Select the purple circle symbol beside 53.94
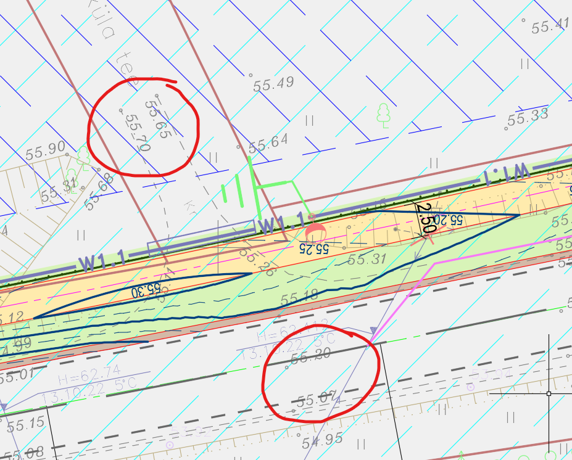Viewport: 572px width, 460px height. pyautogui.click(x=471, y=387)
